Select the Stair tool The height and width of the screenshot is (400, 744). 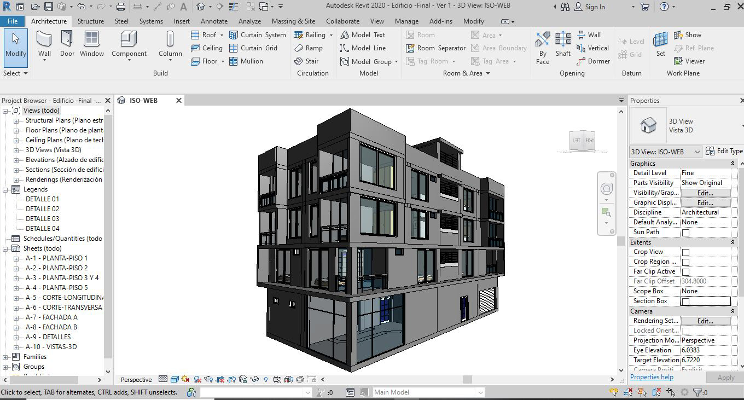point(306,61)
